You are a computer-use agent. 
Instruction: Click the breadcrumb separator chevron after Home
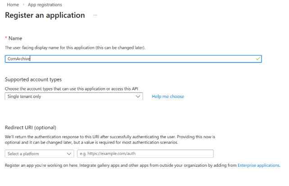(x=23, y=4)
